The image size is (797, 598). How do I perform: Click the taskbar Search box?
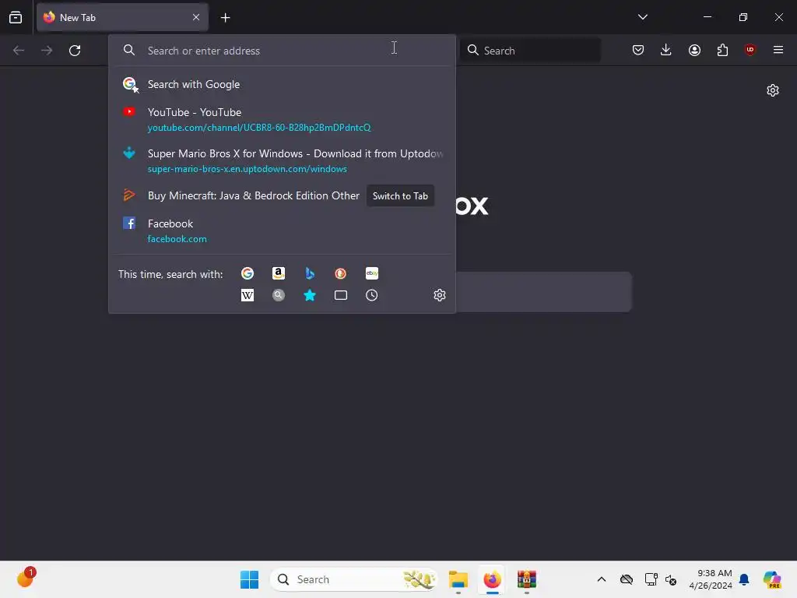point(354,579)
